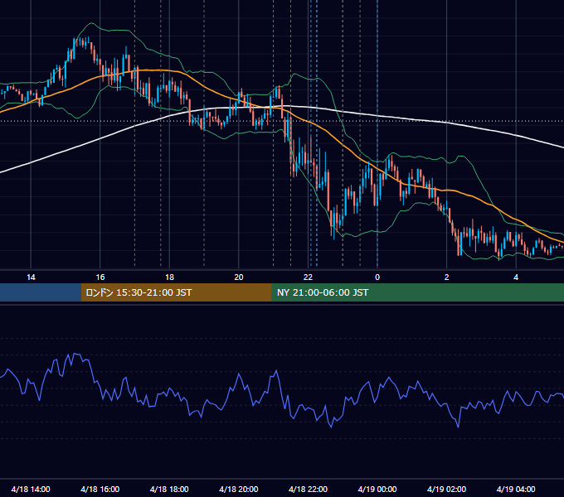Image resolution: width=564 pixels, height=497 pixels.
Task: Click the '4/18 14:00' date label
Action: point(31,489)
